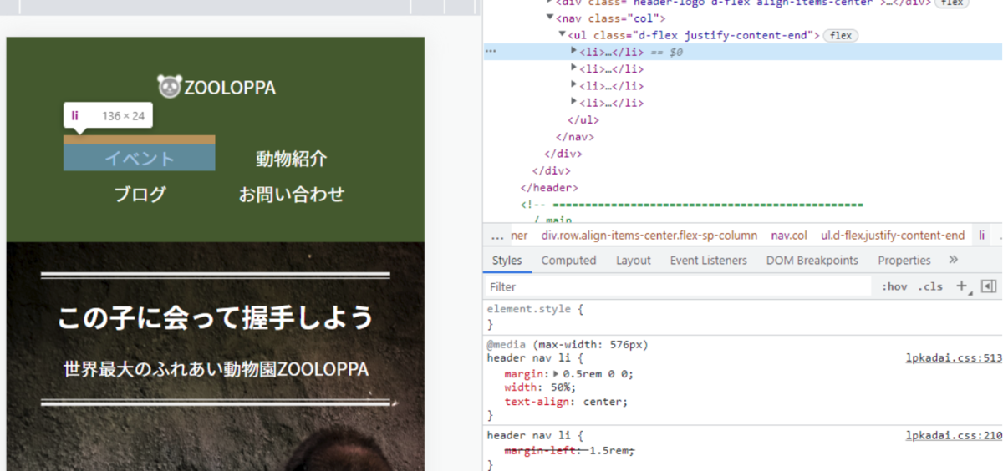The width and height of the screenshot is (1003, 471).
Task: Open source link lpkadai.css:513
Action: pyautogui.click(x=954, y=358)
